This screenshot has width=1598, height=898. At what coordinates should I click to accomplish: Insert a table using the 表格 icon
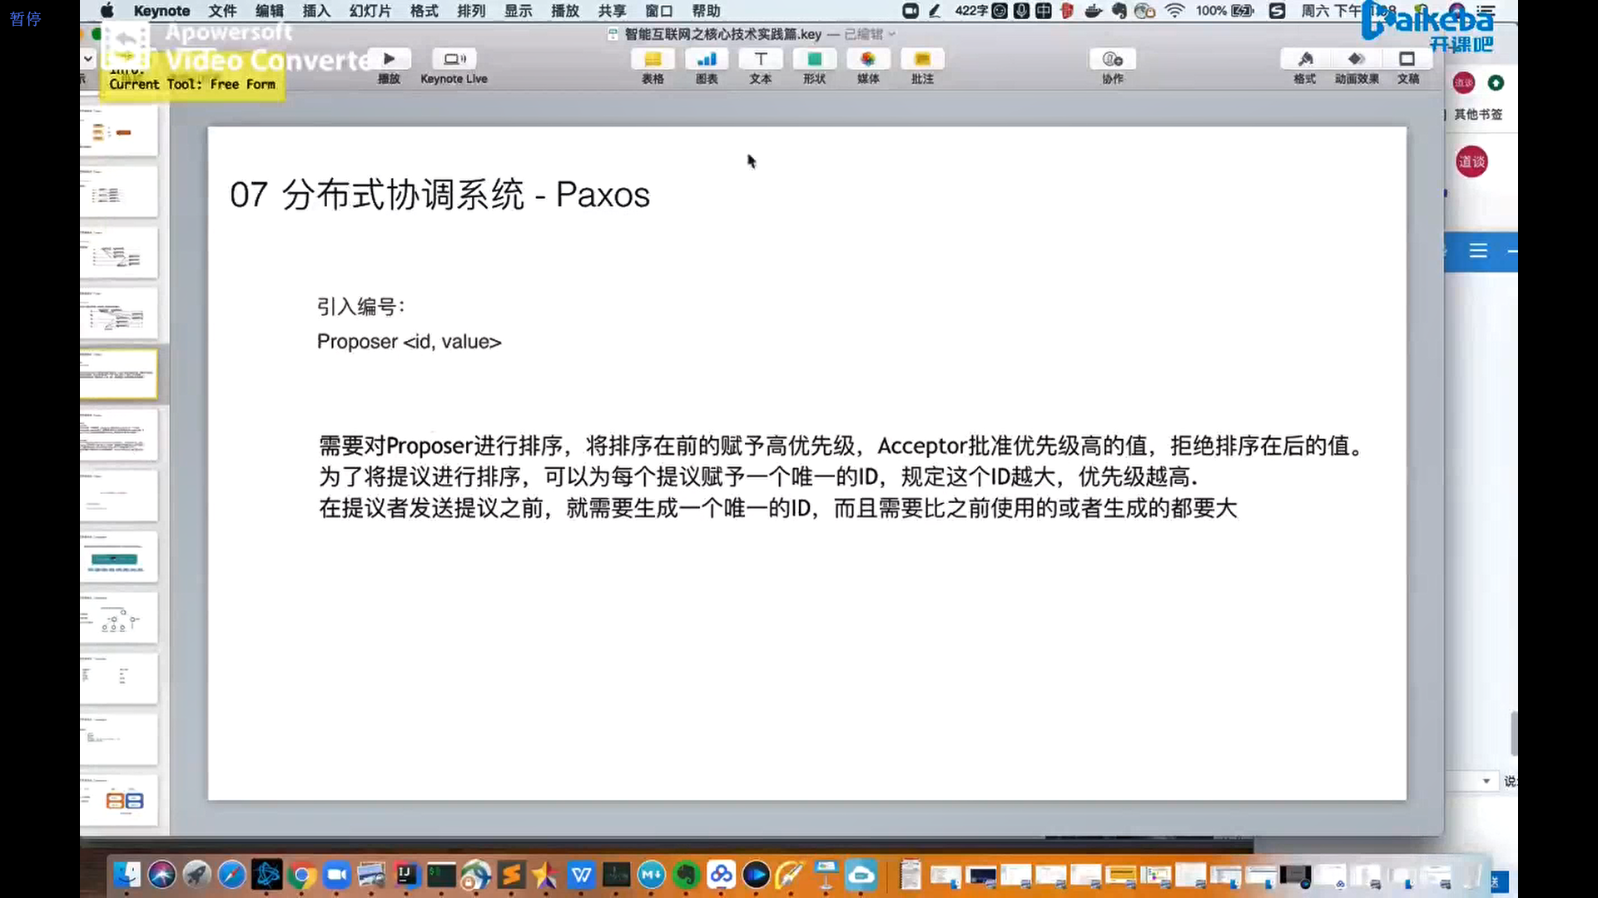[x=653, y=59]
